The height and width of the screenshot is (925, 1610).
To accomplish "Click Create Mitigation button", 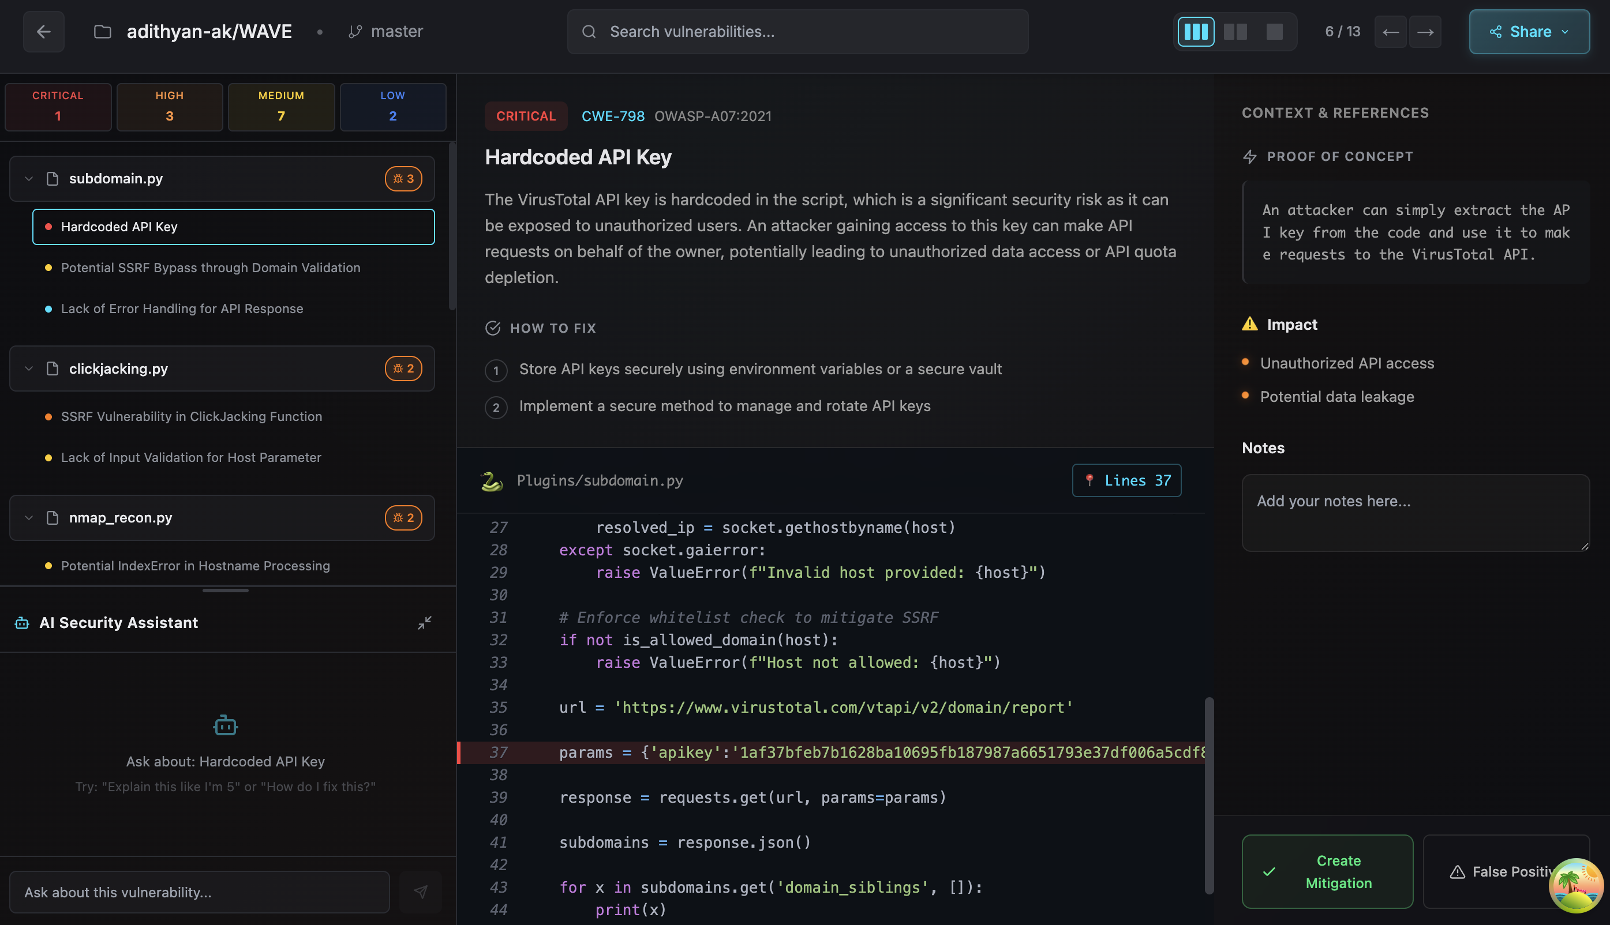I will click(1327, 871).
